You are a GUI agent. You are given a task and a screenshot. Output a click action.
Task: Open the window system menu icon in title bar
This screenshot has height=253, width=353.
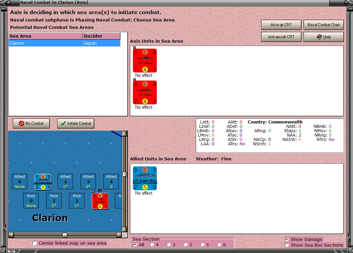click(x=8, y=2)
